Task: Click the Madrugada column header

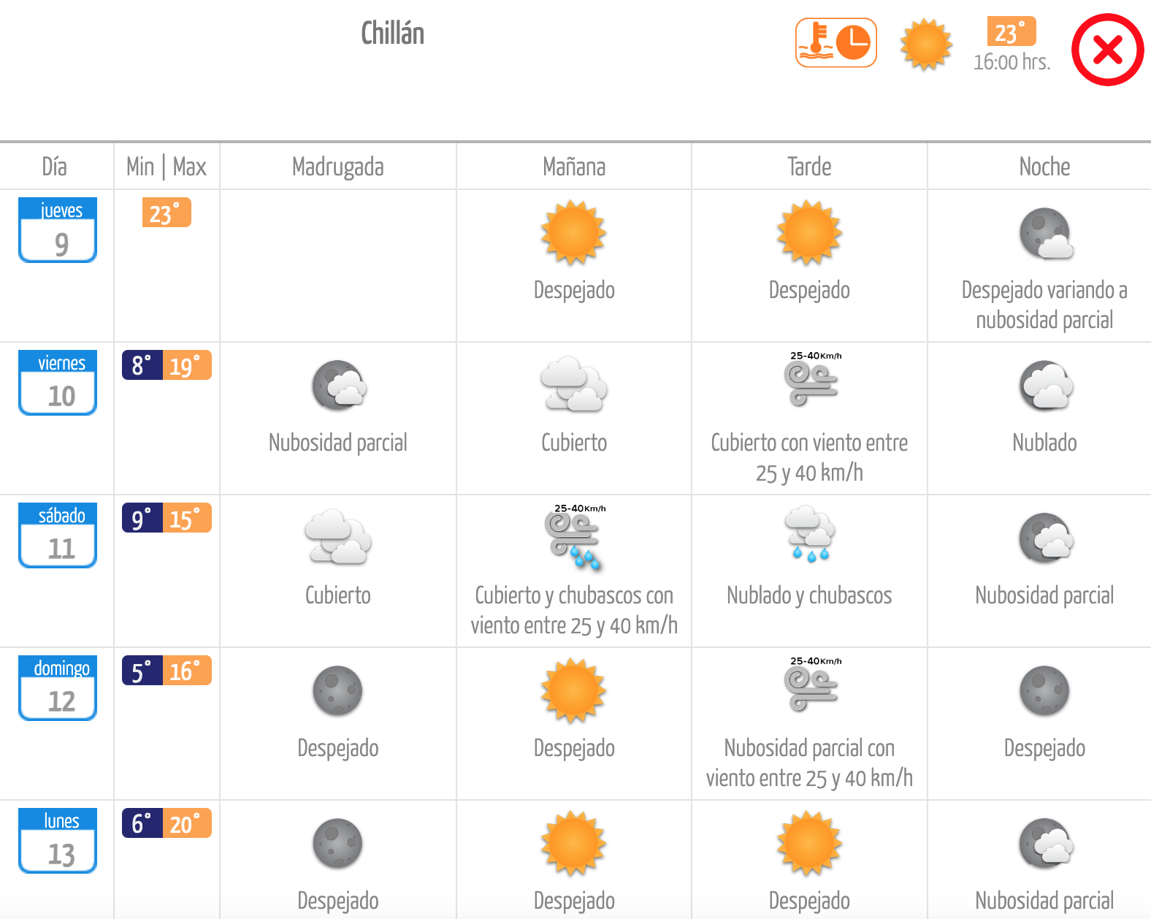Action: (338, 167)
